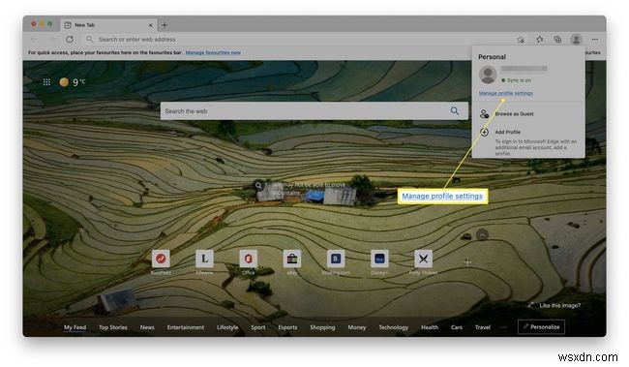Click the add-to-favourites star icon in toolbar
Screen dimensions: 629x367
pyautogui.click(x=521, y=40)
